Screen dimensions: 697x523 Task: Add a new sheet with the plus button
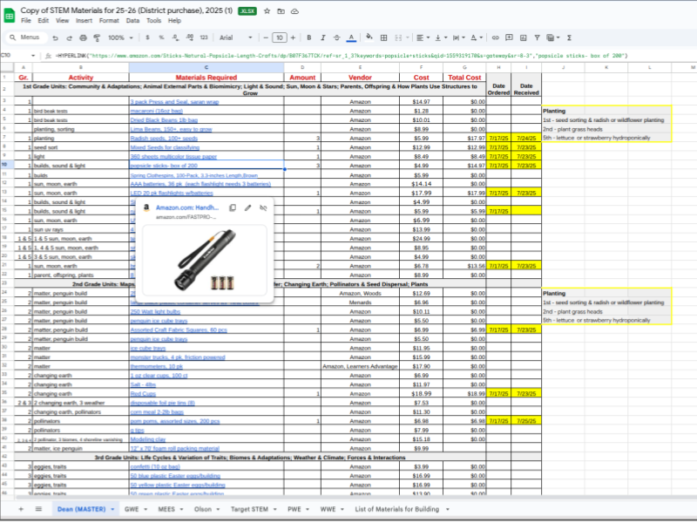click(21, 509)
